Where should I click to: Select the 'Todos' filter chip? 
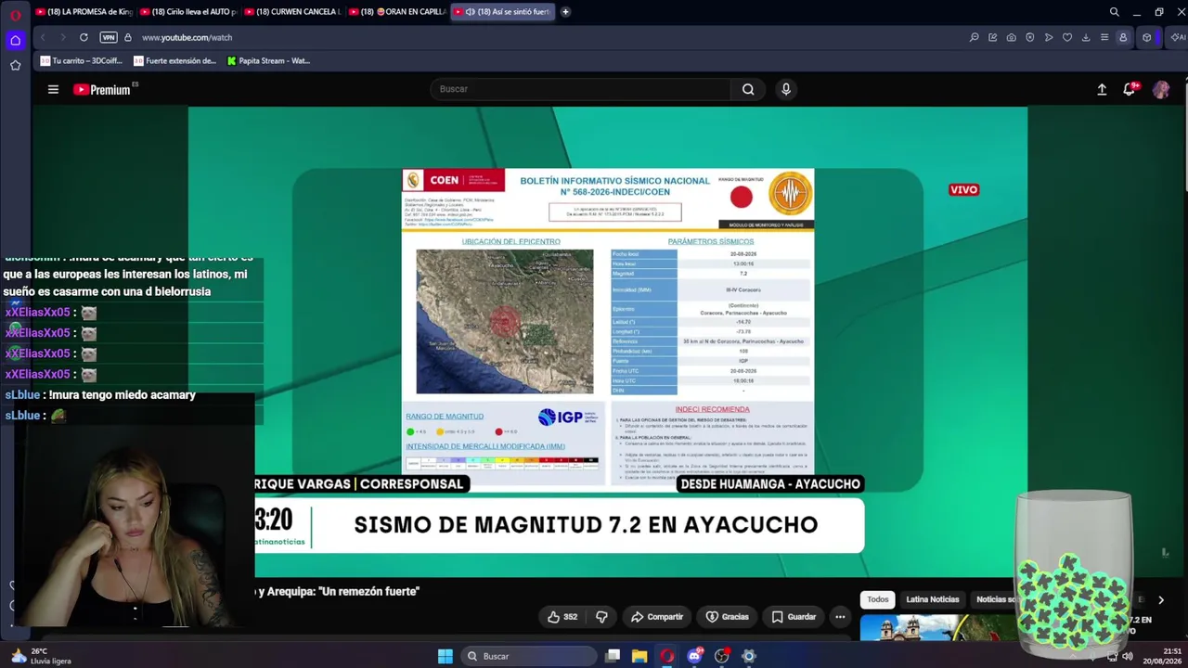click(878, 599)
